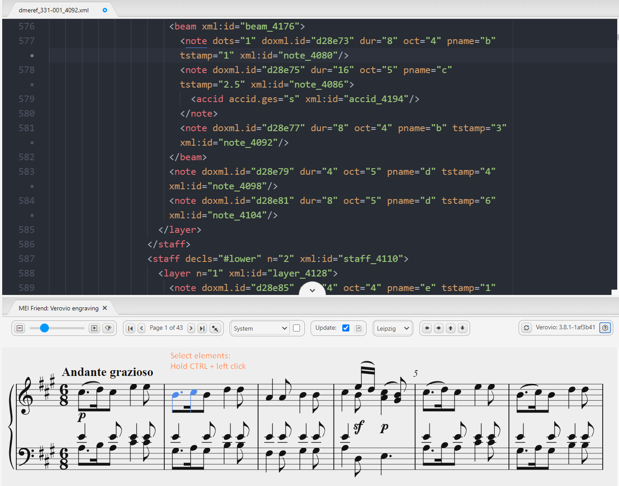Click the closing </beam> tag
The height and width of the screenshot is (486, 619).
188,157
